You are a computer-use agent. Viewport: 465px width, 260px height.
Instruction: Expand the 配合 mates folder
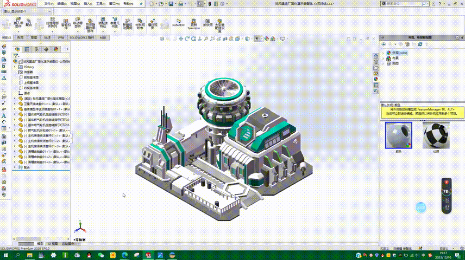[15, 167]
